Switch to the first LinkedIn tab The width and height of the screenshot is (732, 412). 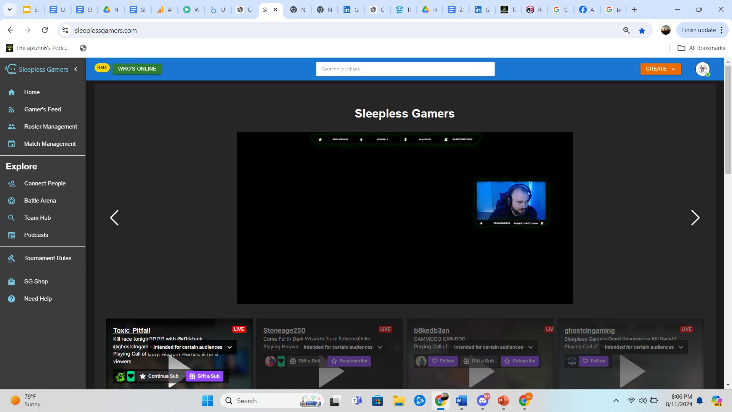pyautogui.click(x=351, y=10)
